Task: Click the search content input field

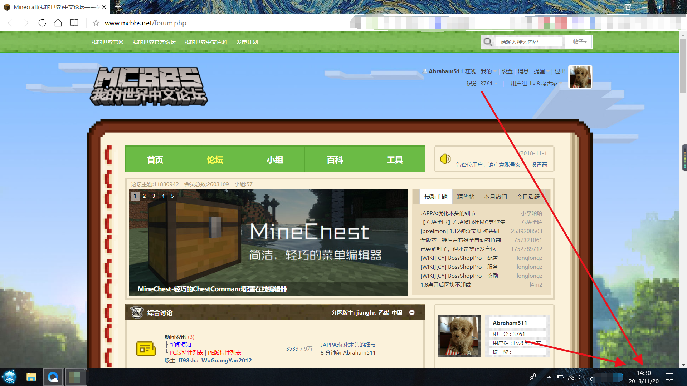Action: pos(530,42)
